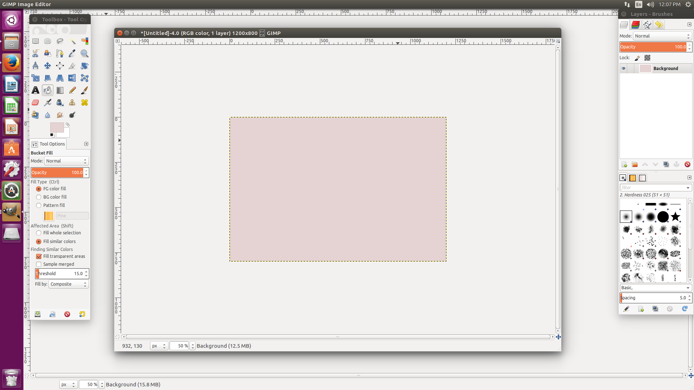Viewport: 694px width, 390px height.
Task: Open the Tool Options tab
Action: 48,144
